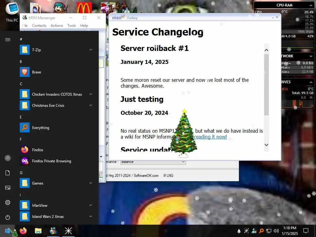Click the hamburger menu in the Start menu
This screenshot has height=237, width=316.
[8, 39]
